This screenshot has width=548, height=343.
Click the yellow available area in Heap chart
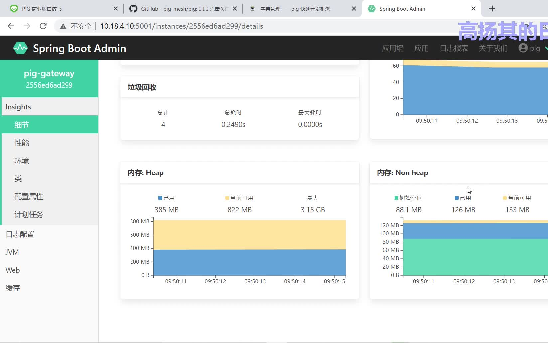(x=249, y=234)
